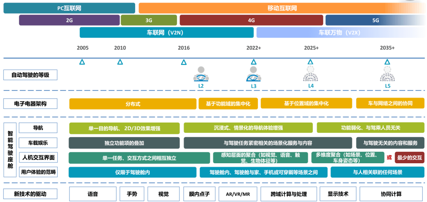Select the orange 移动互联网 bar

pyautogui.click(x=282, y=8)
